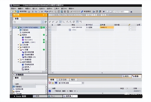Open the 帮助 (Help) menu
151x102 pixels.
pyautogui.click(x=71, y=8)
